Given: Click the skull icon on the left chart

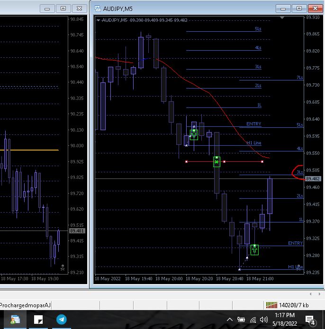Looking at the screenshot, I should tap(63, 267).
